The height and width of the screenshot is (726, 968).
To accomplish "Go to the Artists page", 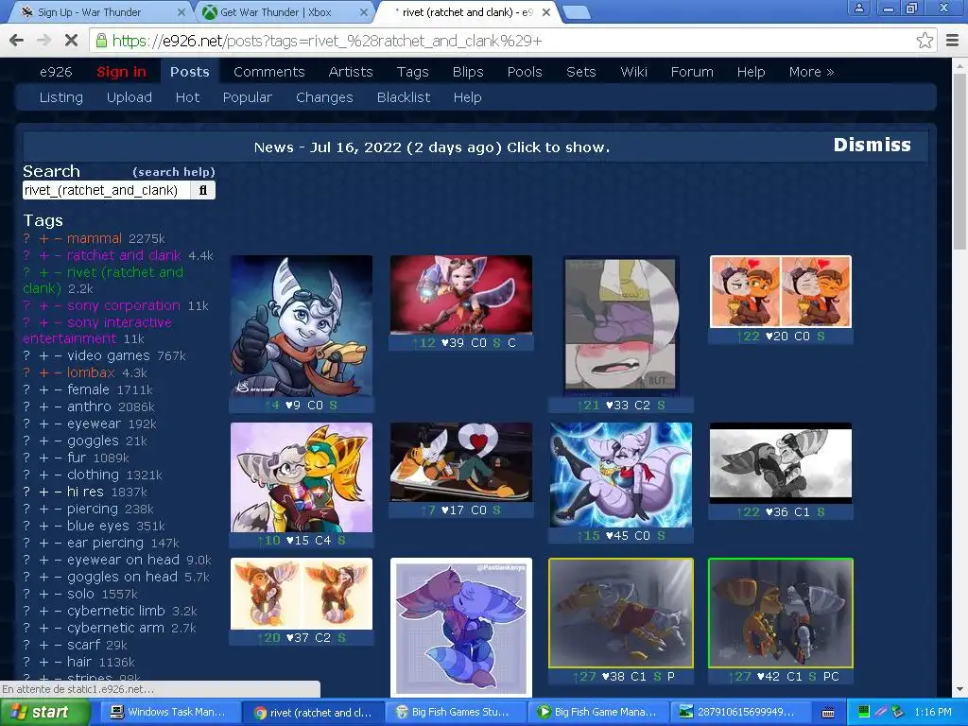I will tap(351, 72).
